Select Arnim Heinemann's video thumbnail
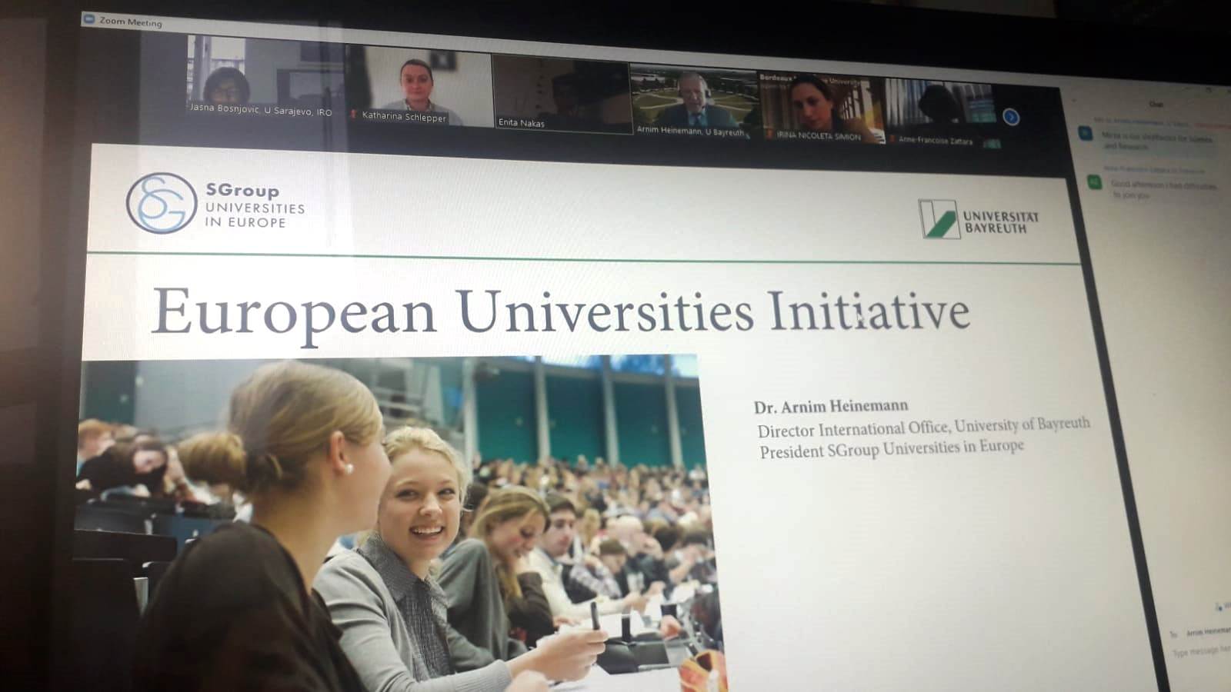Image resolution: width=1231 pixels, height=692 pixels. click(x=693, y=101)
